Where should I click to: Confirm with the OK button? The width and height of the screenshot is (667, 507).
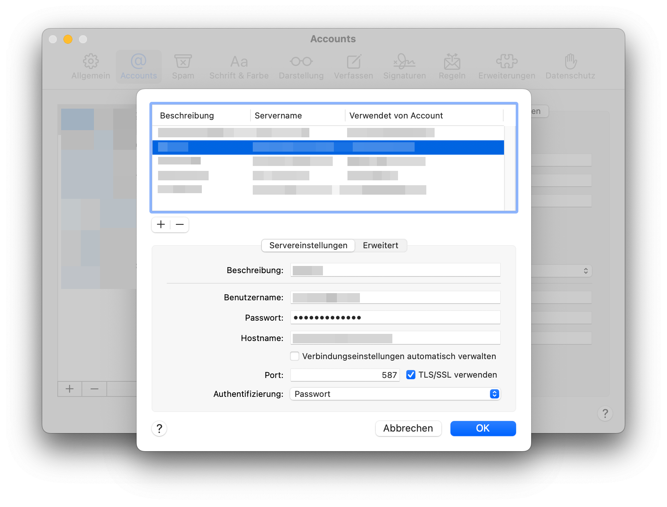pyautogui.click(x=483, y=429)
